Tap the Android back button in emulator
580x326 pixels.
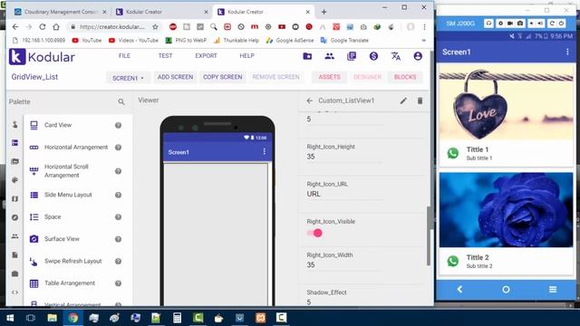[x=459, y=290]
